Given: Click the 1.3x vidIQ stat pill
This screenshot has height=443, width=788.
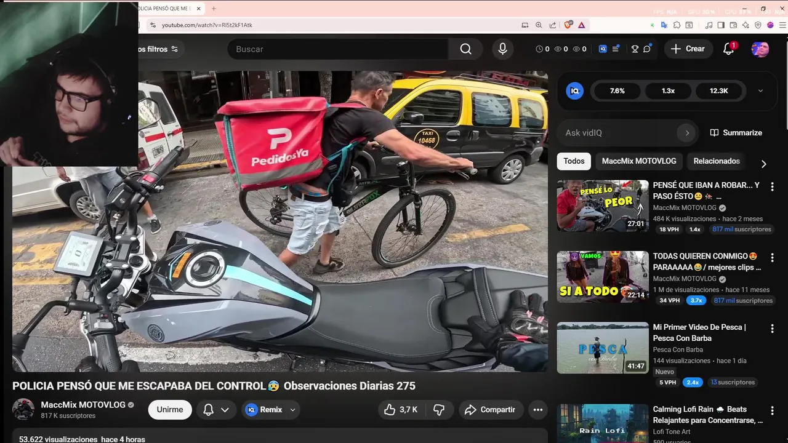Looking at the screenshot, I should click(x=668, y=91).
